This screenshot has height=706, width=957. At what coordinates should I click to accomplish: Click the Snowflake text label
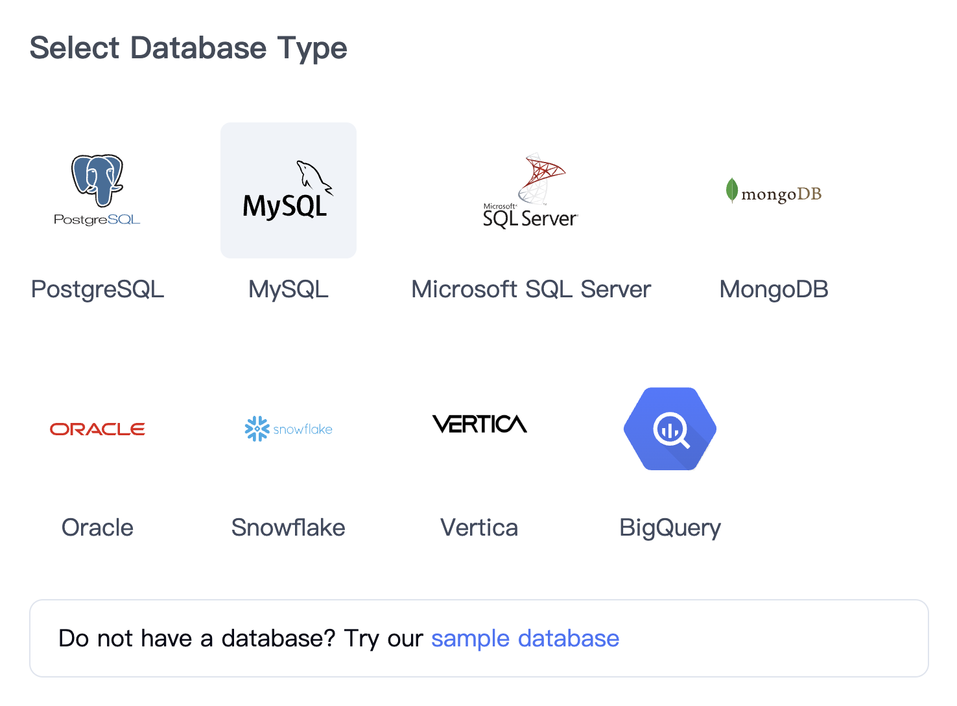click(x=289, y=528)
